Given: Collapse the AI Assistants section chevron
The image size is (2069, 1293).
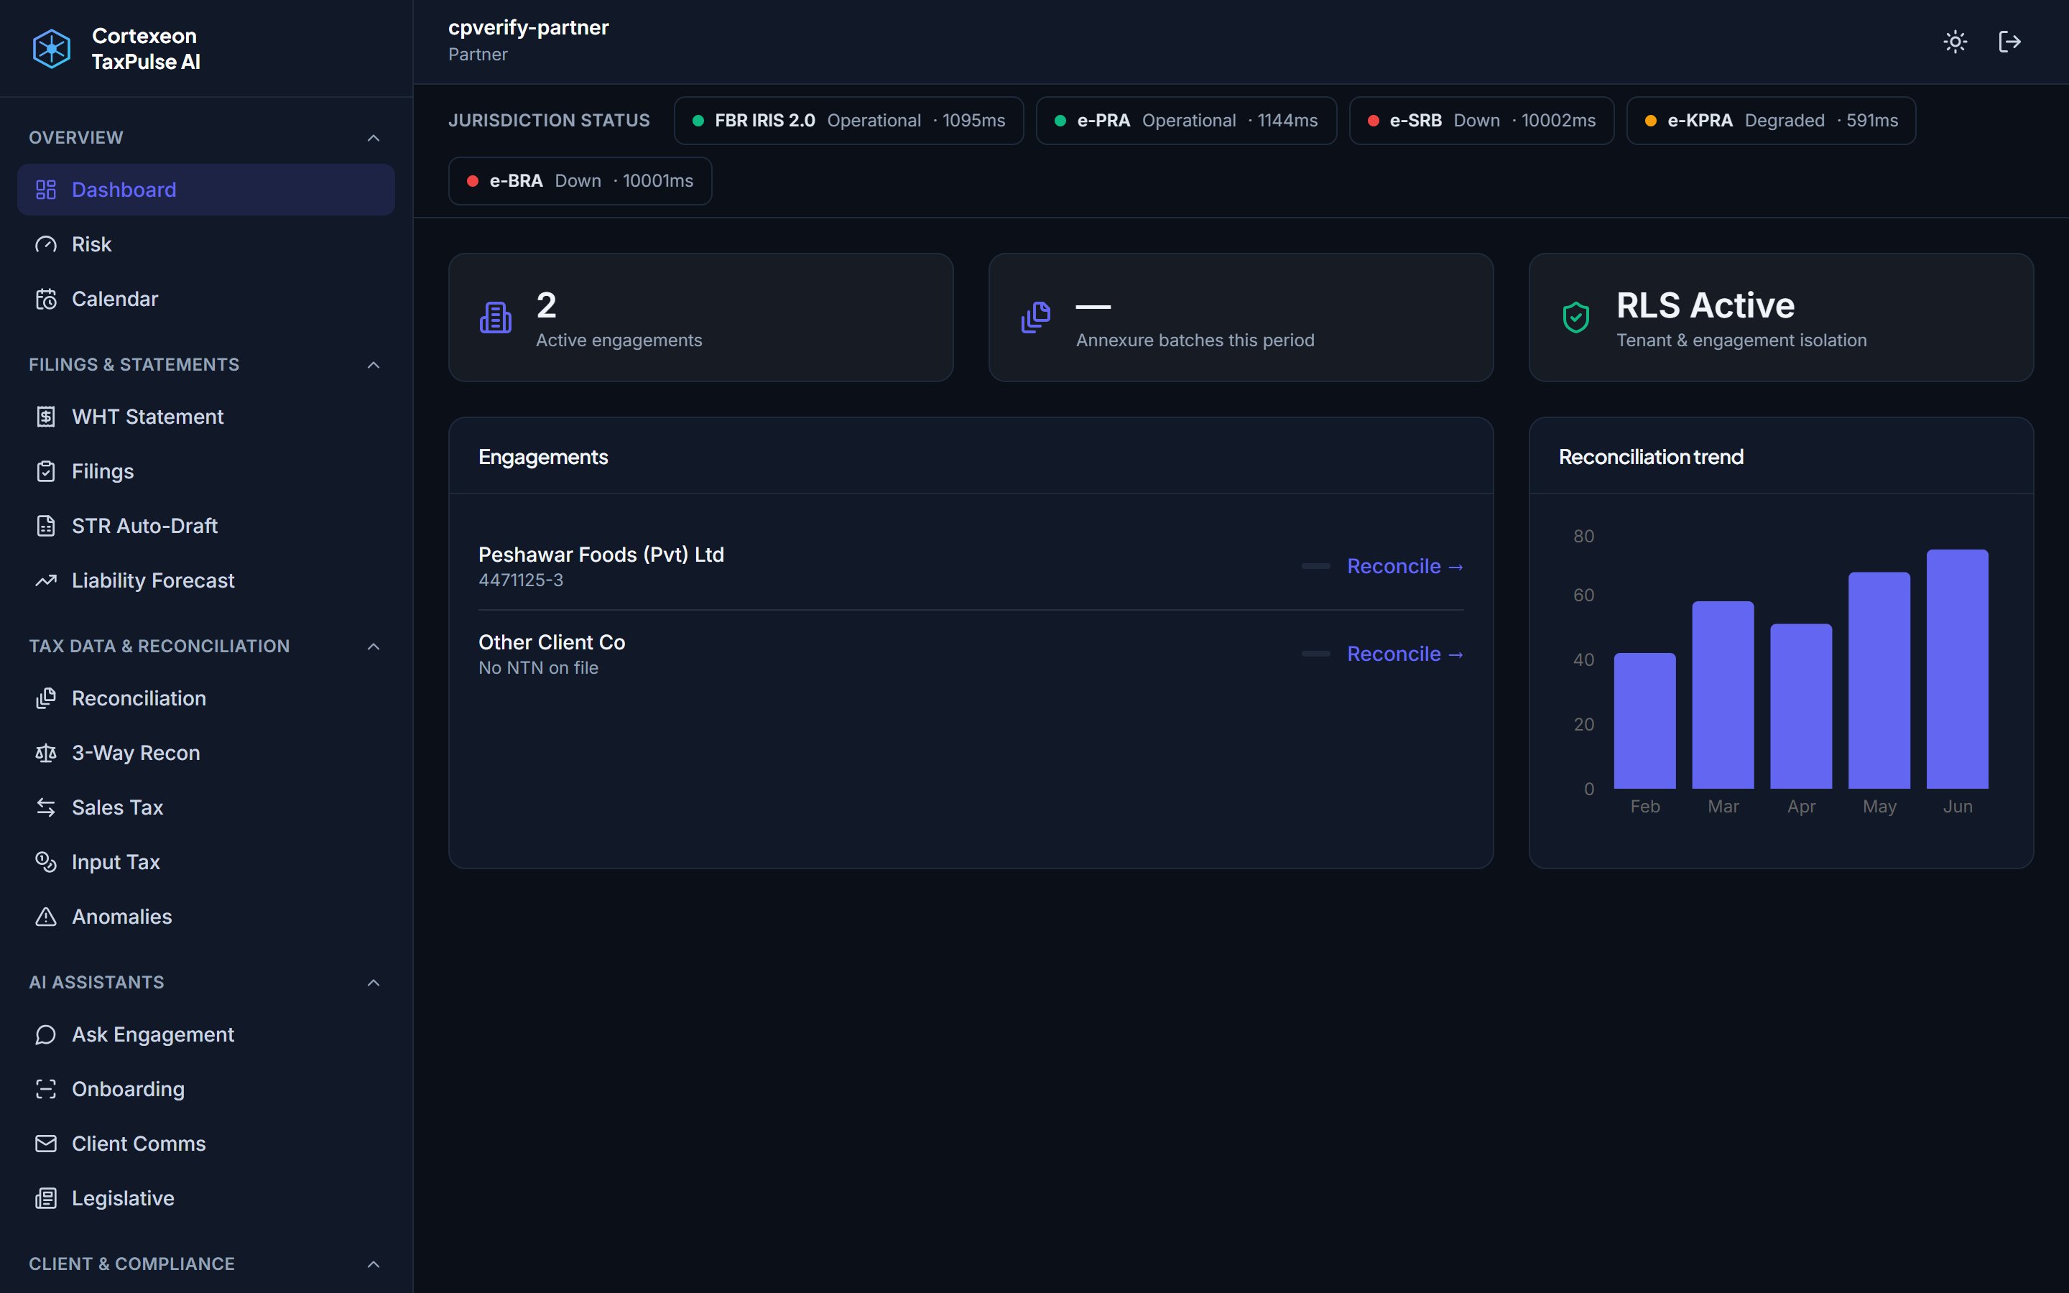Looking at the screenshot, I should point(374,983).
